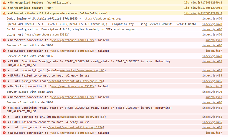This screenshot has width=228, height=137.
Task: Click the error icon beside the first connect_to_url trace
Action: coord(4,70)
